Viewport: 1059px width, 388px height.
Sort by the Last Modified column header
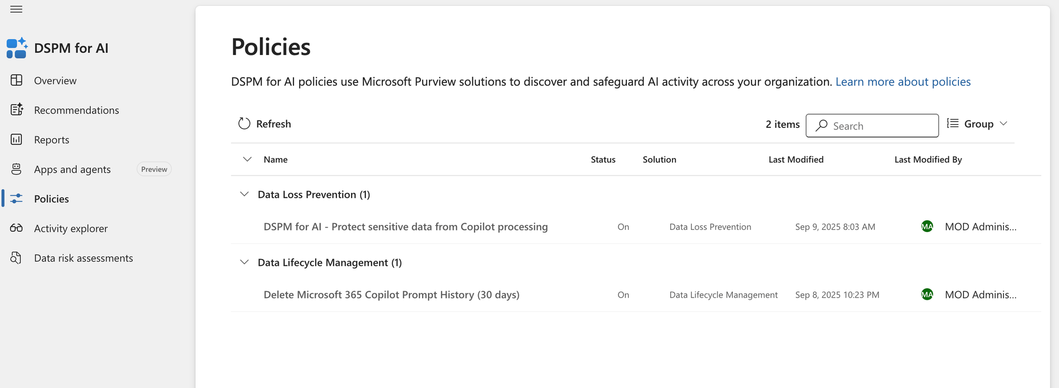pyautogui.click(x=796, y=160)
